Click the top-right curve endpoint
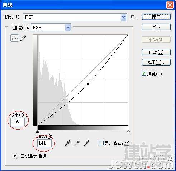 tap(127, 36)
